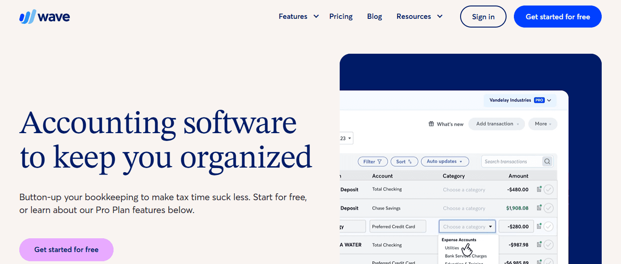Select the Total Checking cell in the -$480.00 row

387,189
